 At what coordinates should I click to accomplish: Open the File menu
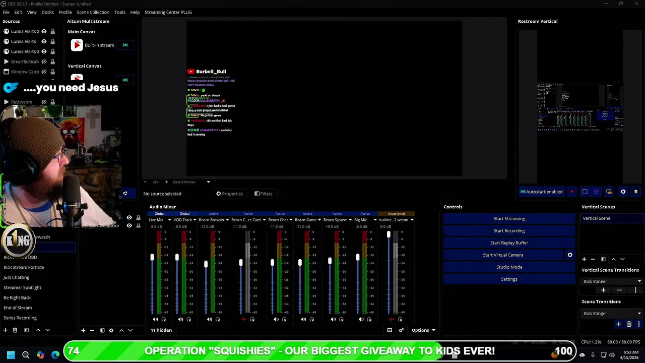click(x=6, y=12)
